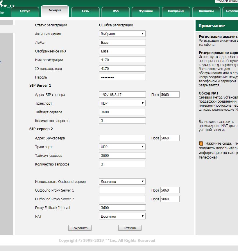Screen dimensions: 238x251
Task: Switch to the Сеть tab
Action: 85,11
